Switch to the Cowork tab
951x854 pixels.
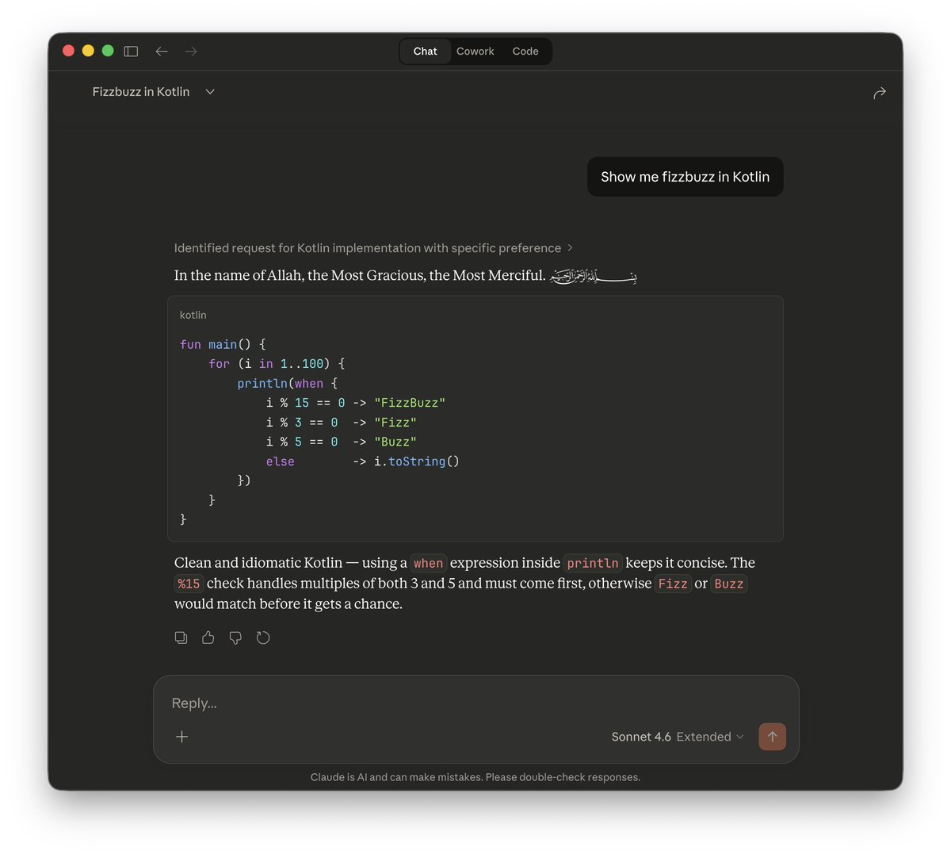pos(475,52)
